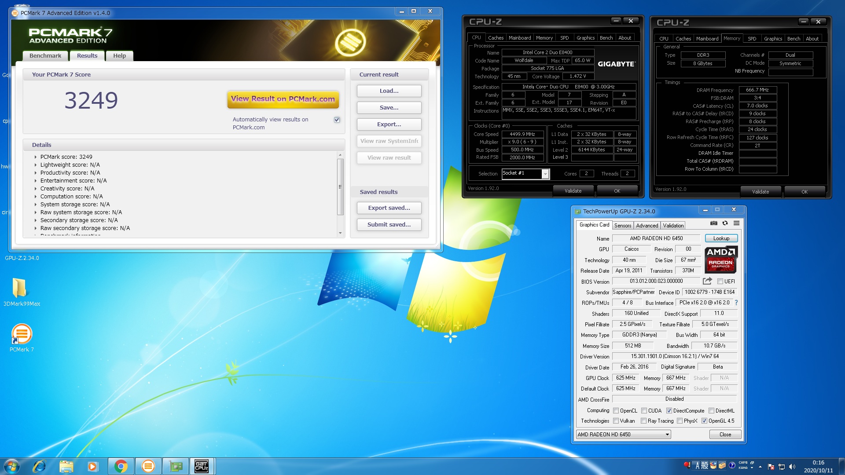
Task: Open the GPU-Z hamburger menu icon
Action: pyautogui.click(x=736, y=223)
